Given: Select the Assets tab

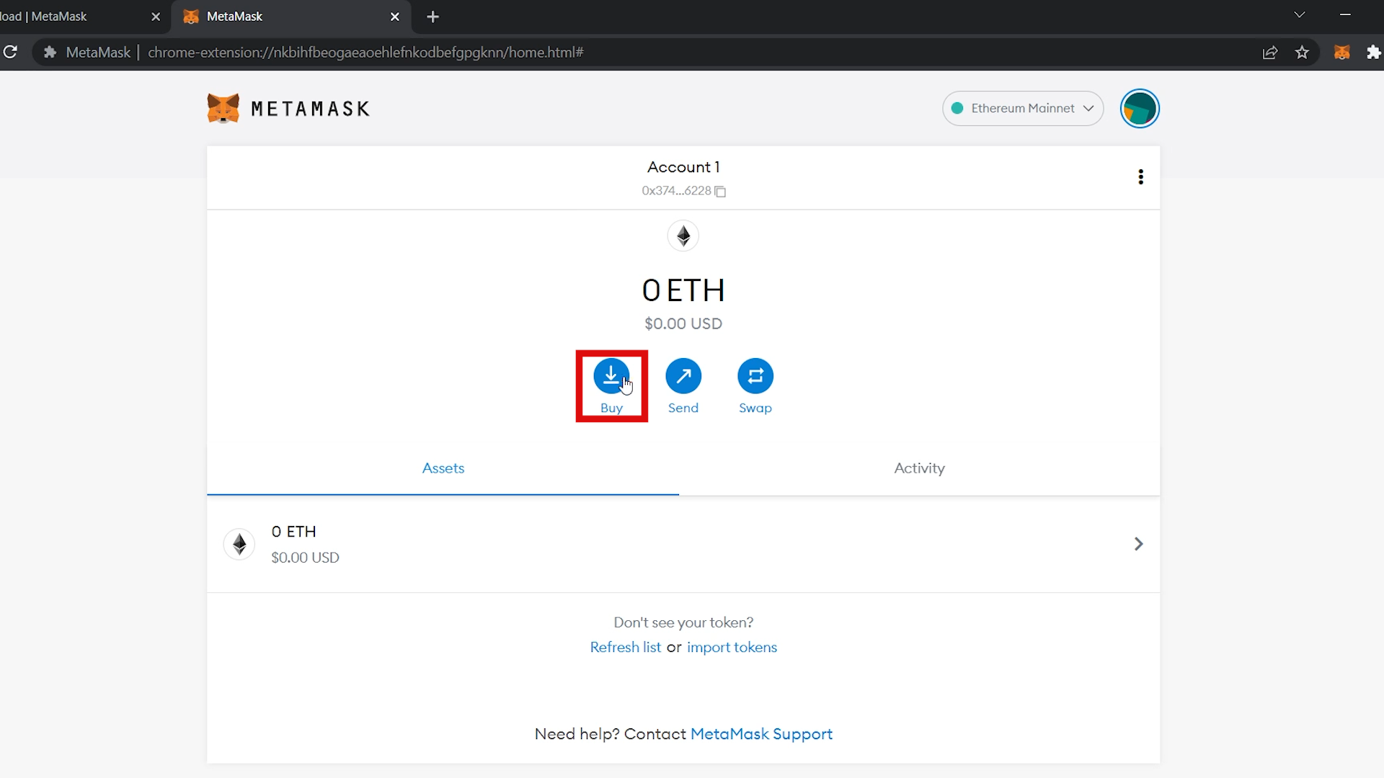Looking at the screenshot, I should pyautogui.click(x=443, y=468).
